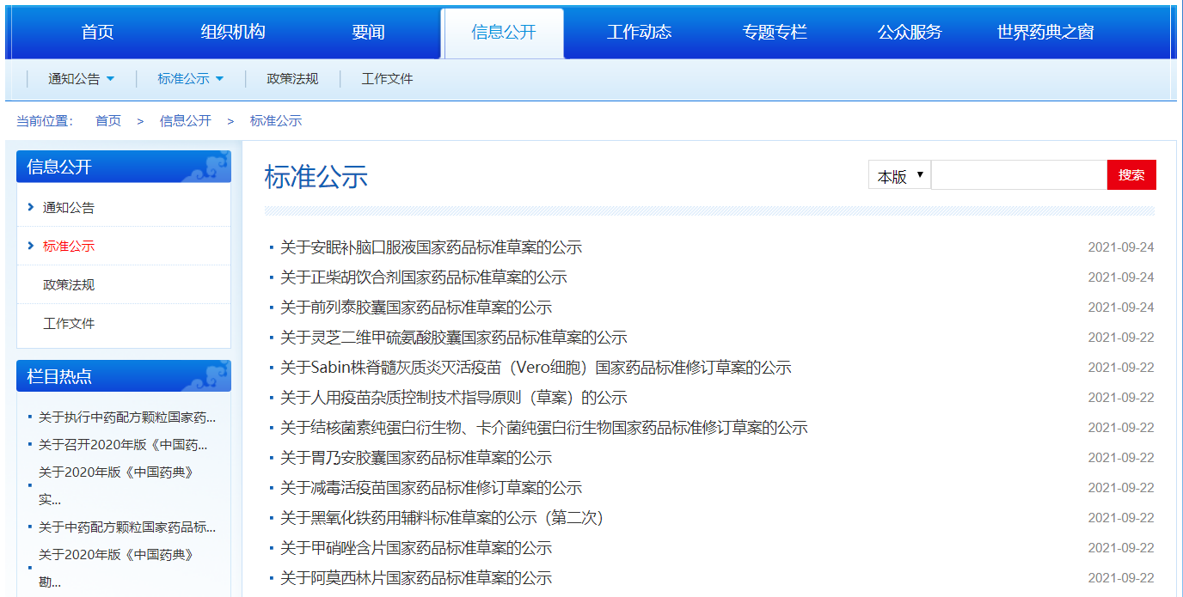Screen dimensions: 1183x597
Task: Click the arrow icon beside sidebar 标准公示
Action: tap(31, 246)
